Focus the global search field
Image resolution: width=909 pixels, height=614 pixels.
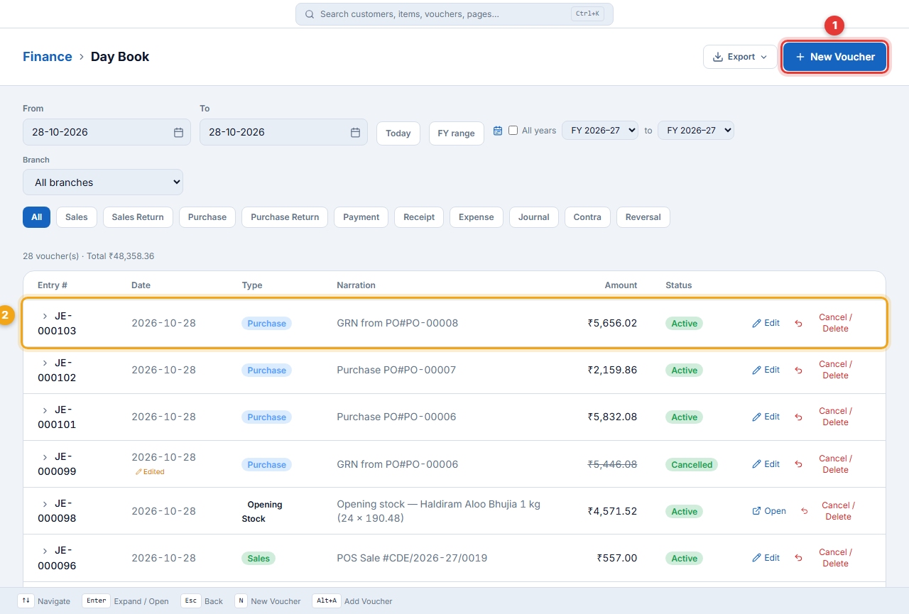(x=454, y=14)
